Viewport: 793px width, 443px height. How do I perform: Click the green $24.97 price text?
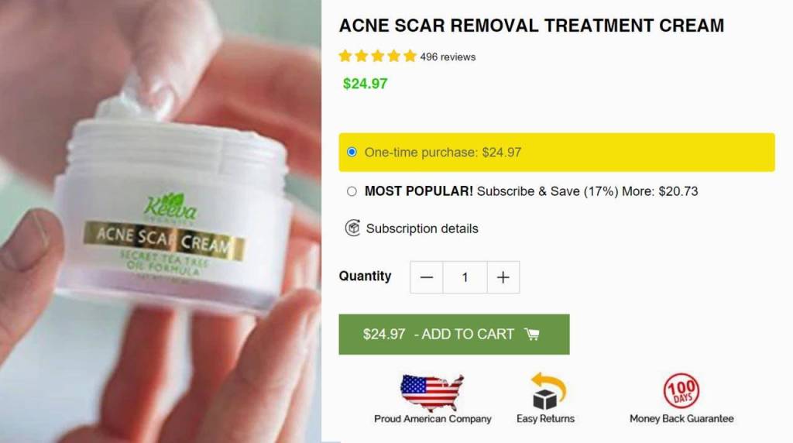[x=366, y=84]
